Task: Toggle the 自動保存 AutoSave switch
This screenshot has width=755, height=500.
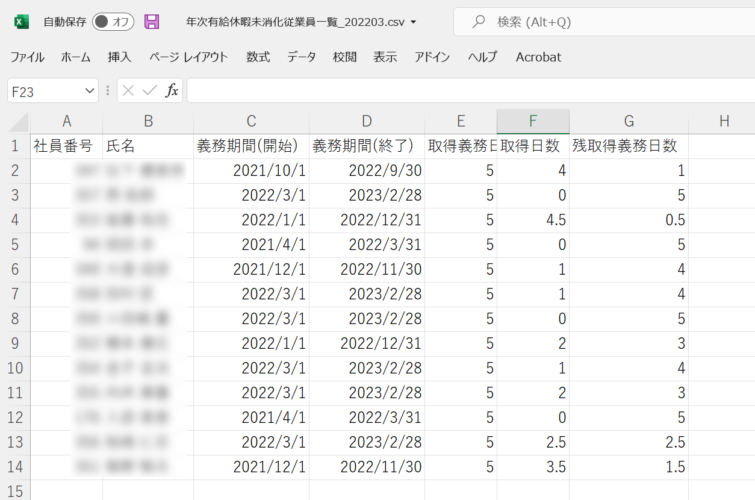Action: (113, 22)
